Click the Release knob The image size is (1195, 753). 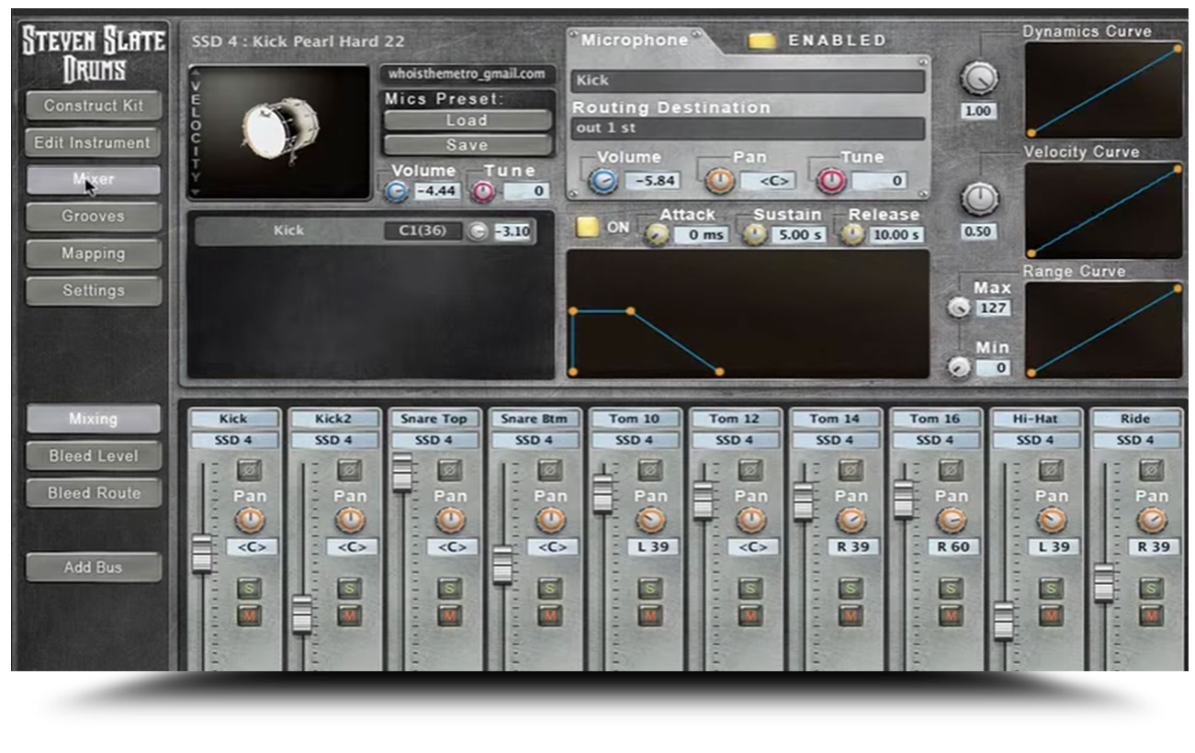point(852,235)
